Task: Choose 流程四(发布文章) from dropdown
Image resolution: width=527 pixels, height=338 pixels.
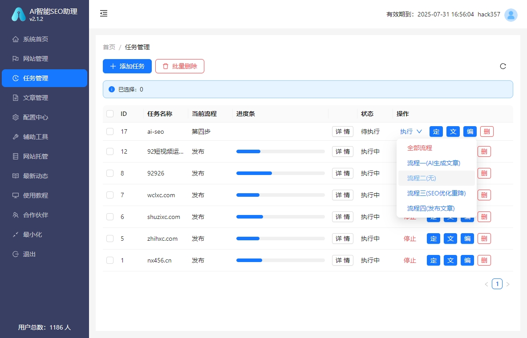Action: [436, 208]
